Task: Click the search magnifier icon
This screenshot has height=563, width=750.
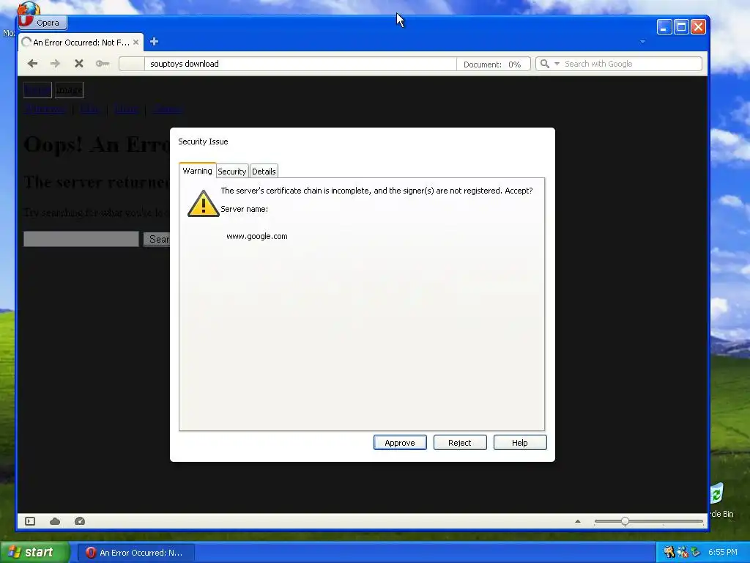Action: click(x=544, y=64)
